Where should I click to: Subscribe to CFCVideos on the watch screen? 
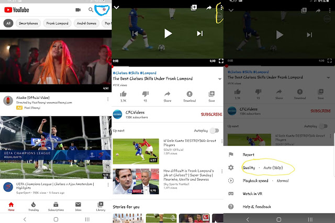click(211, 114)
